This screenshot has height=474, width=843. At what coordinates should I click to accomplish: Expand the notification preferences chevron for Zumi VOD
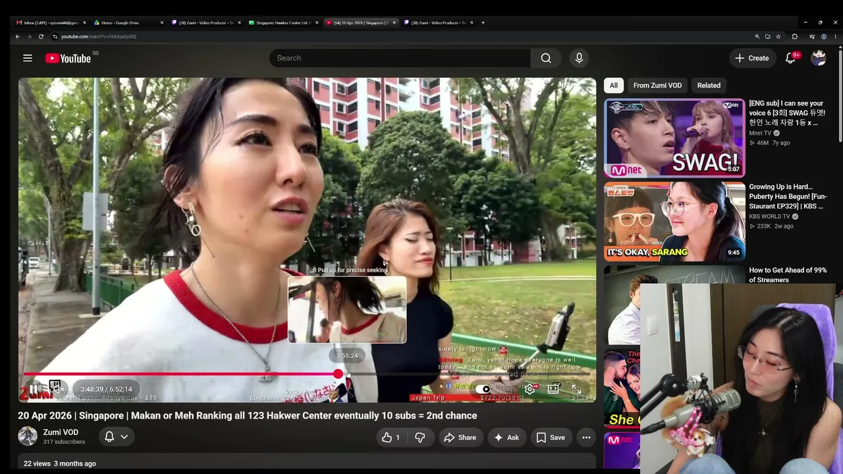[x=124, y=436]
